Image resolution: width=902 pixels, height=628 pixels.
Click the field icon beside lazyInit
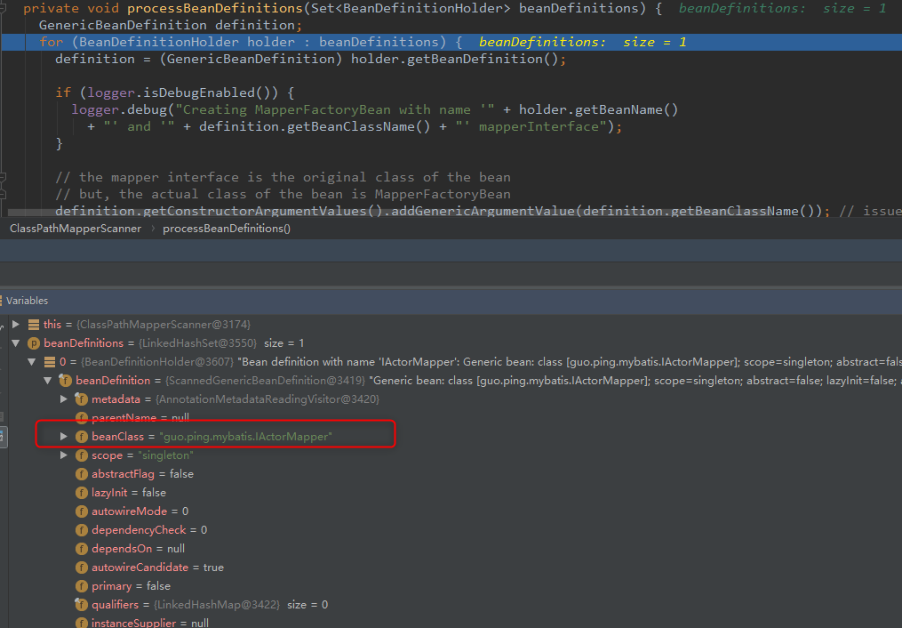point(82,493)
